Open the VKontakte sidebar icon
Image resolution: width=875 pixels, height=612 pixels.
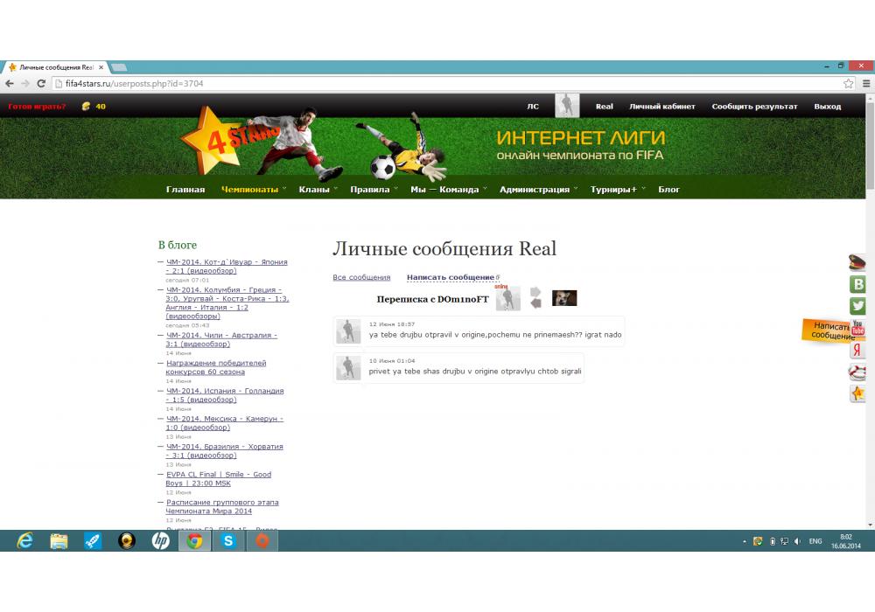pyautogui.click(x=857, y=284)
